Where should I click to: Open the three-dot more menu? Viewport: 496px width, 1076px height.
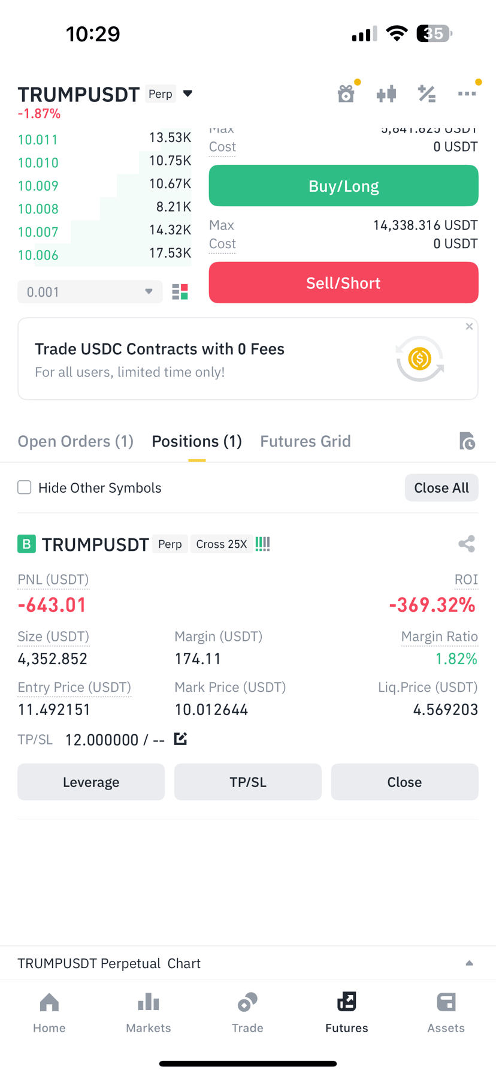pyautogui.click(x=467, y=94)
